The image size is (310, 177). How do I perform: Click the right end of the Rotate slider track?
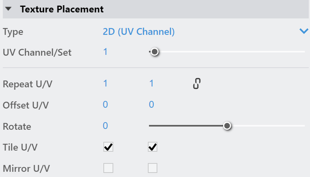(303, 126)
